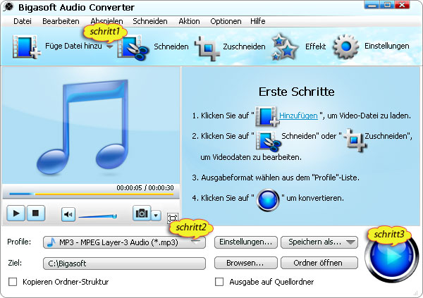Click the Stop playback button
Screen dimensions: 423x298
coord(35,213)
